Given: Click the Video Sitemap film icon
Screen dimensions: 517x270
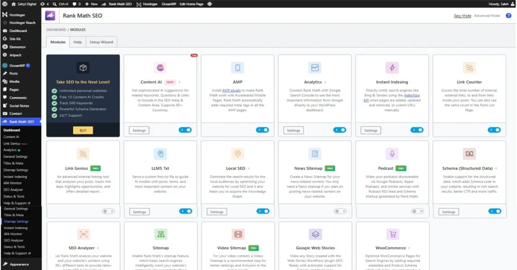Looking at the screenshot, I should (x=238, y=234).
